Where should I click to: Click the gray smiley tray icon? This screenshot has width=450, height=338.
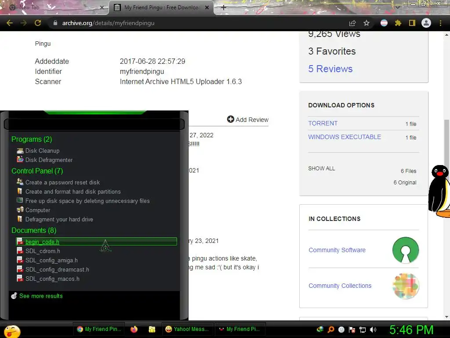(341, 329)
